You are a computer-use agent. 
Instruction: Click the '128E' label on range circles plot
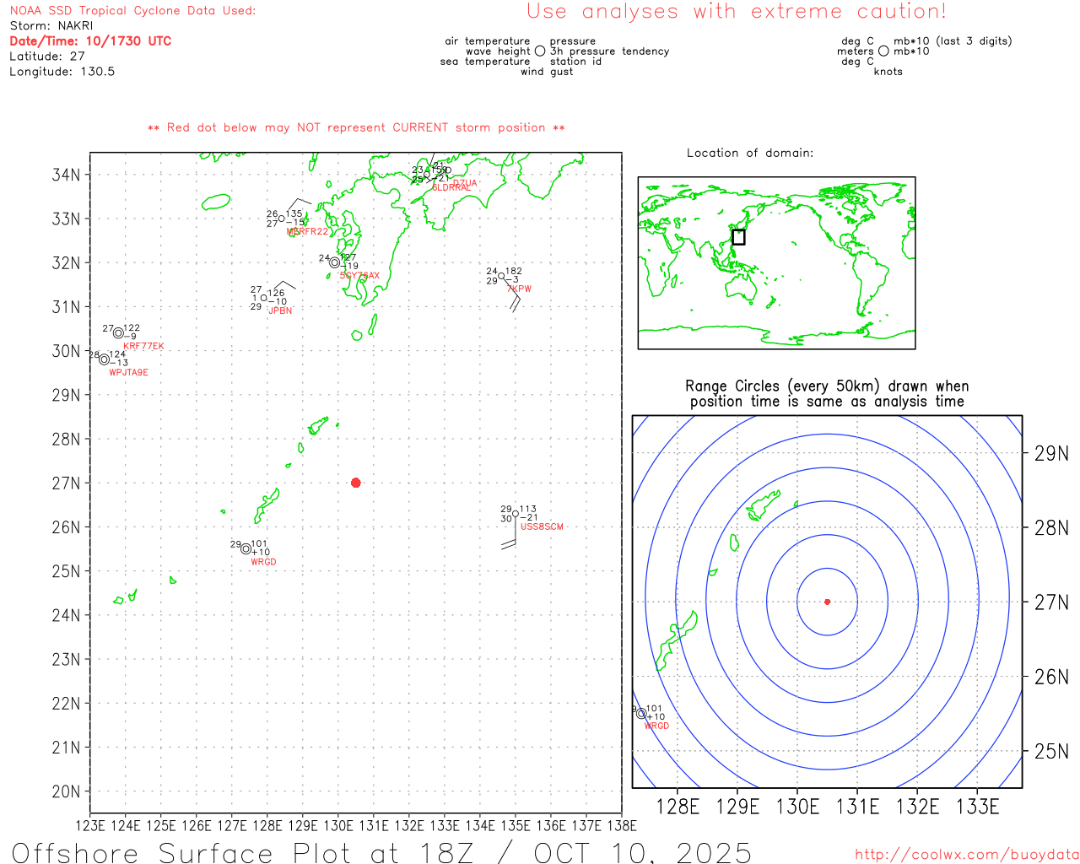point(678,807)
